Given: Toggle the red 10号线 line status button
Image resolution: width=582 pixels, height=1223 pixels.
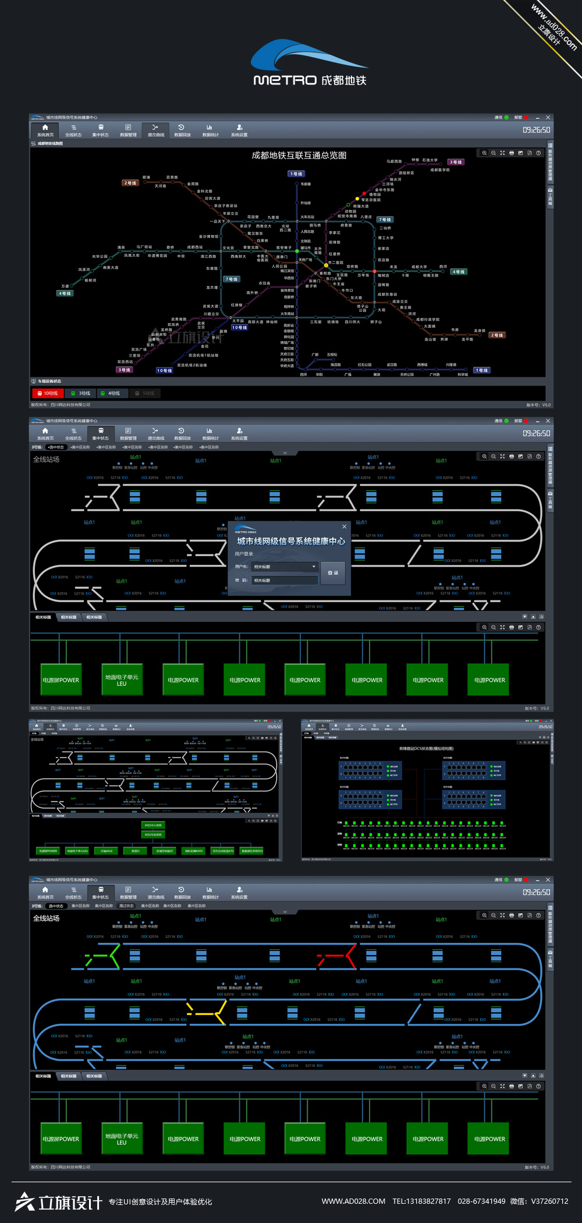Looking at the screenshot, I should click(47, 394).
